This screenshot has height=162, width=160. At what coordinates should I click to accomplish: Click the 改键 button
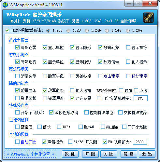[70, 154]
